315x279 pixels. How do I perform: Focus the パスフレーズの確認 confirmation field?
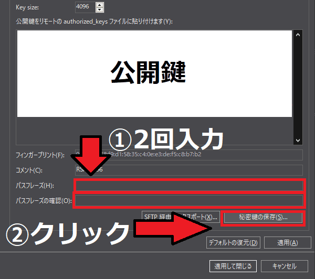click(189, 200)
